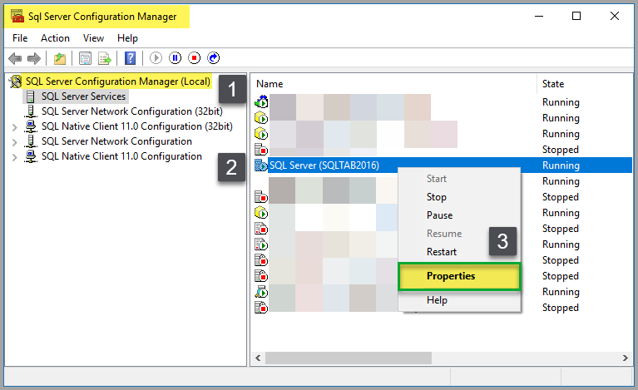Click the Forward arrow toolbar icon
Screen dimensions: 638x390
click(34, 58)
